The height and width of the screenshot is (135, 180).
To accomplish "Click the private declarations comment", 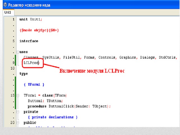I will click(x=53, y=117).
